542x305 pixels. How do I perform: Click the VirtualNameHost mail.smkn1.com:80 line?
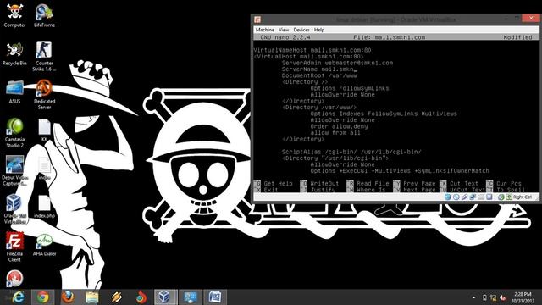(312, 50)
